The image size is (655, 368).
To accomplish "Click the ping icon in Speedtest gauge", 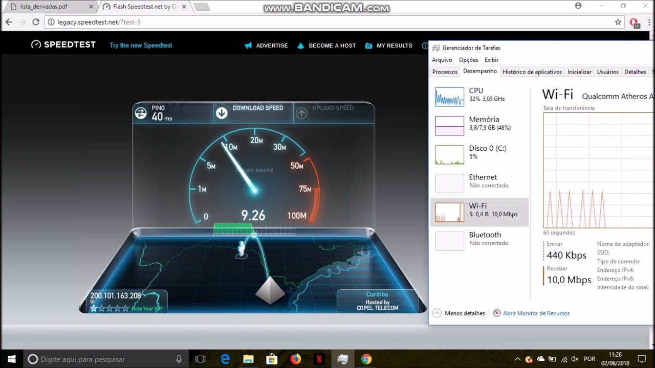I will 141,113.
